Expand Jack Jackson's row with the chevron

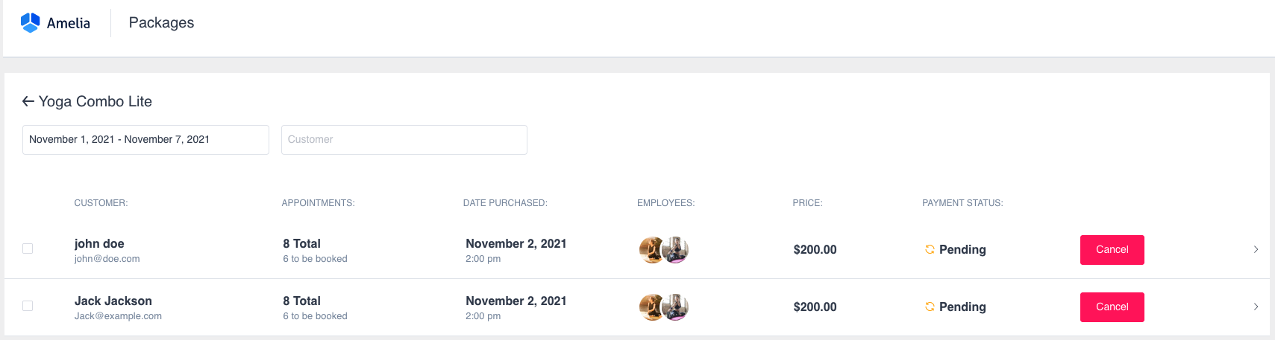click(1256, 307)
